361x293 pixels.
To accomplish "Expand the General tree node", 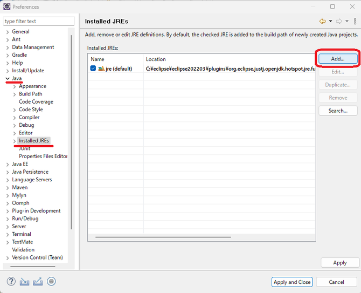I will 8,32.
